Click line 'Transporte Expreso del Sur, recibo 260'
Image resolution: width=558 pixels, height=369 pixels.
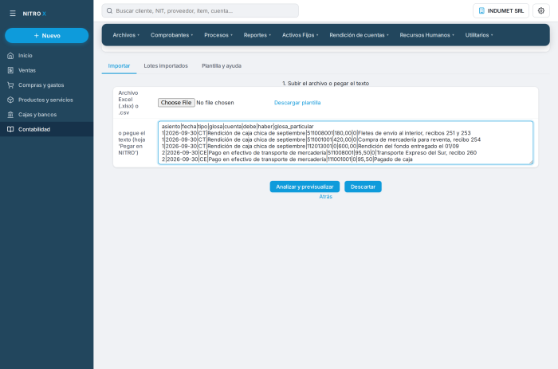click(319, 153)
